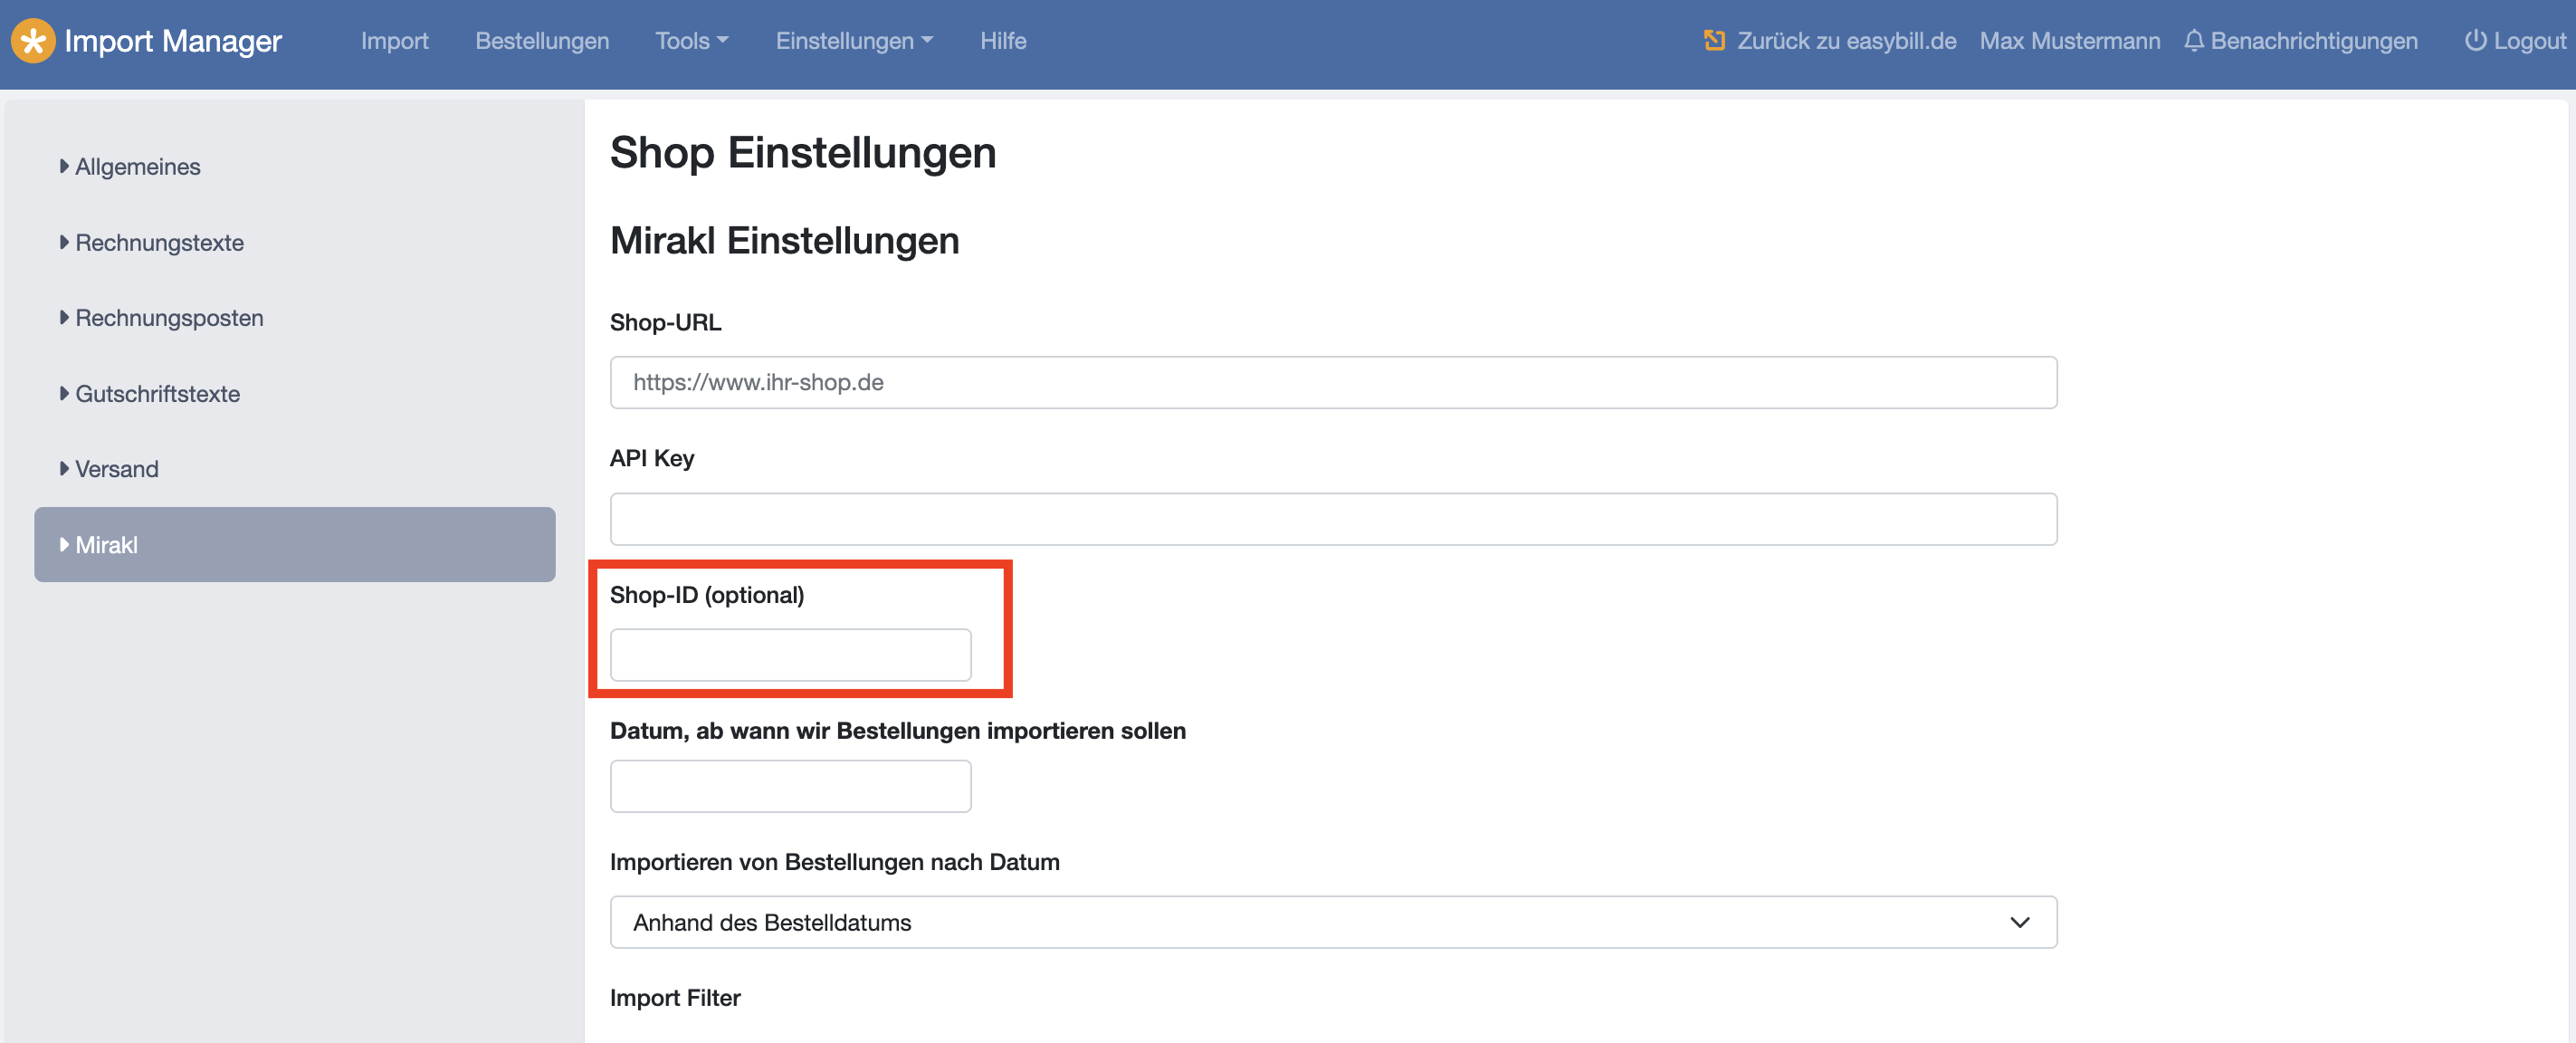Expand the Allgemeines sidebar arrow
The height and width of the screenshot is (1043, 2576).
64,166
